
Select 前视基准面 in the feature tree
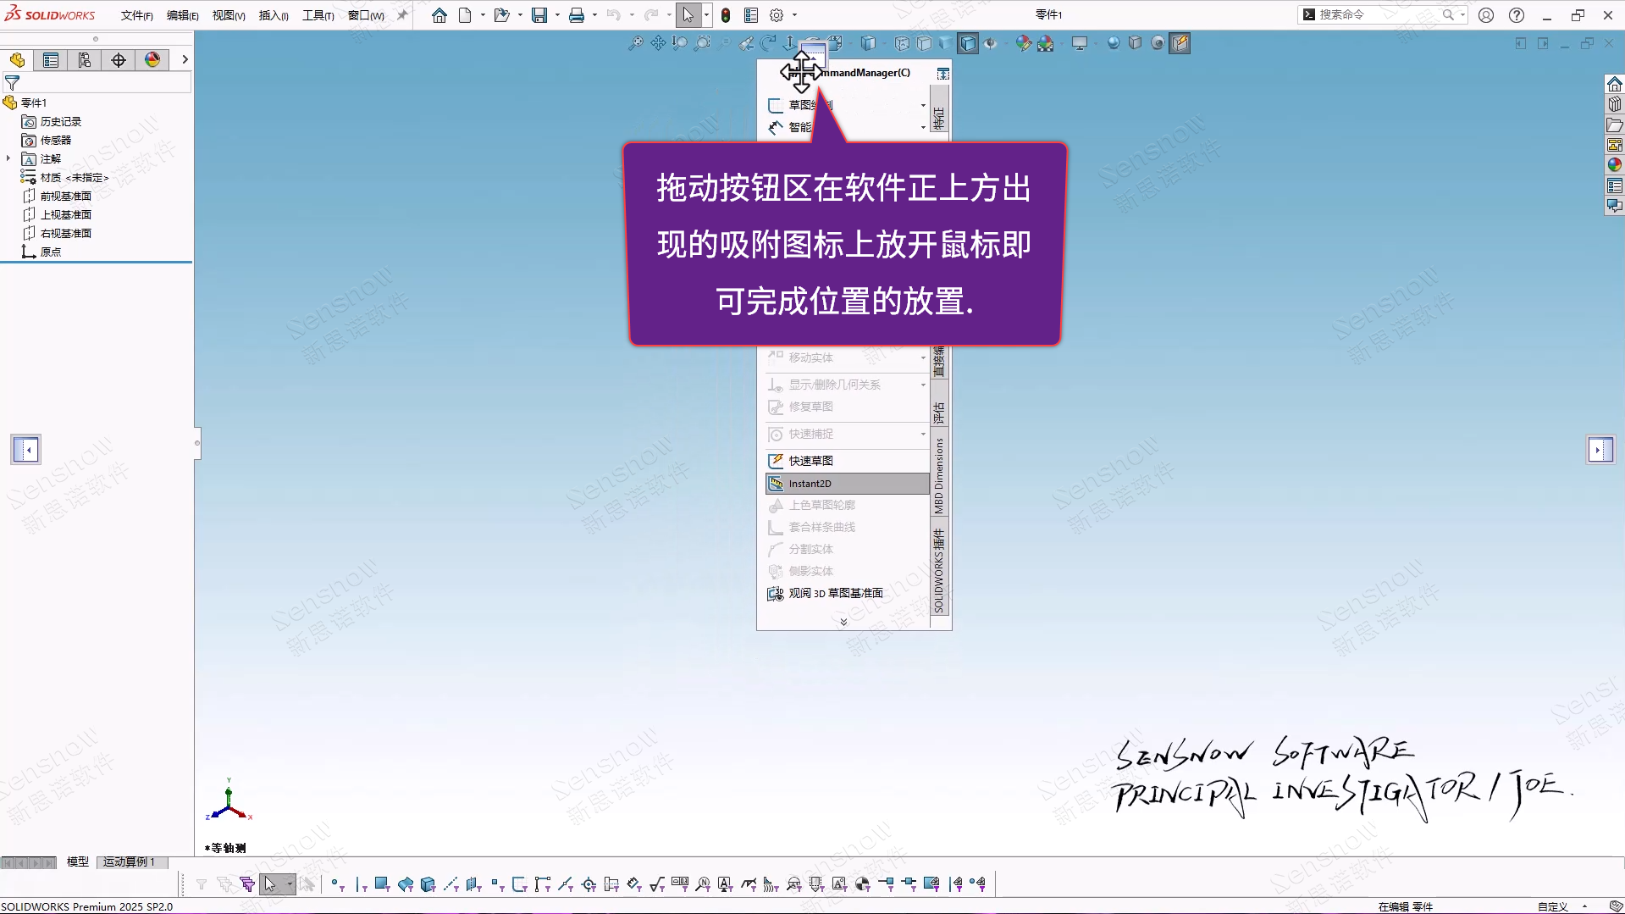tap(66, 196)
